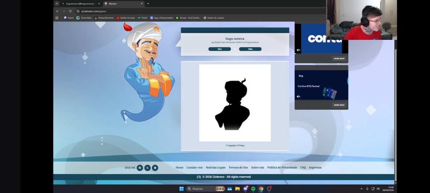Unmute the BTG Pactual video ad

298,96
